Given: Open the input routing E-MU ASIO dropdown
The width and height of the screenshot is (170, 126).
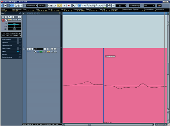Looking at the screenshot, I should tap(11, 33).
